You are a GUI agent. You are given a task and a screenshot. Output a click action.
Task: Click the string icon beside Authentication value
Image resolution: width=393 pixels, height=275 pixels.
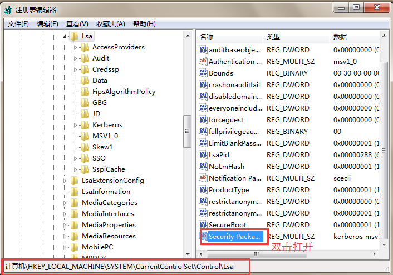coord(203,61)
